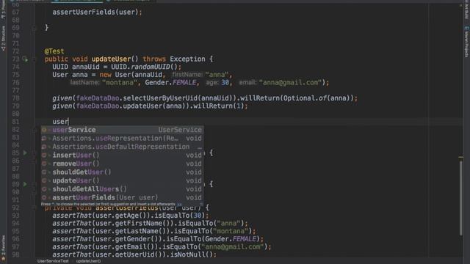
Task: Pick updateUser() from the completion list
Action: [123, 180]
